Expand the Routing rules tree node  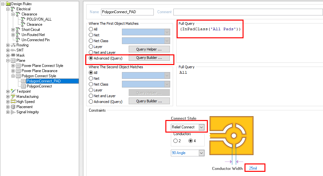(8, 45)
